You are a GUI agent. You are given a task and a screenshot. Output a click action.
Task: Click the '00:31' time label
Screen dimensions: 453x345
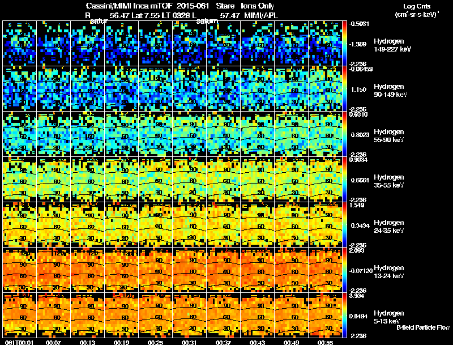click(x=189, y=343)
